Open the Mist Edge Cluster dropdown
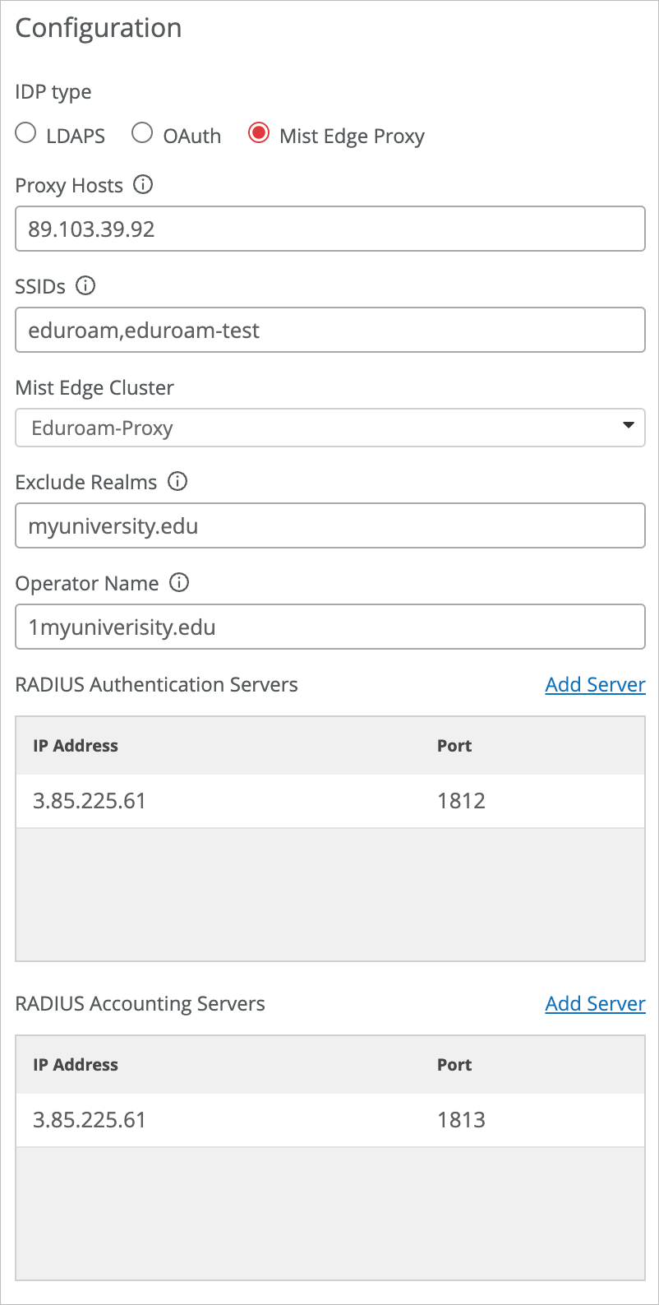659x1305 pixels. click(329, 428)
